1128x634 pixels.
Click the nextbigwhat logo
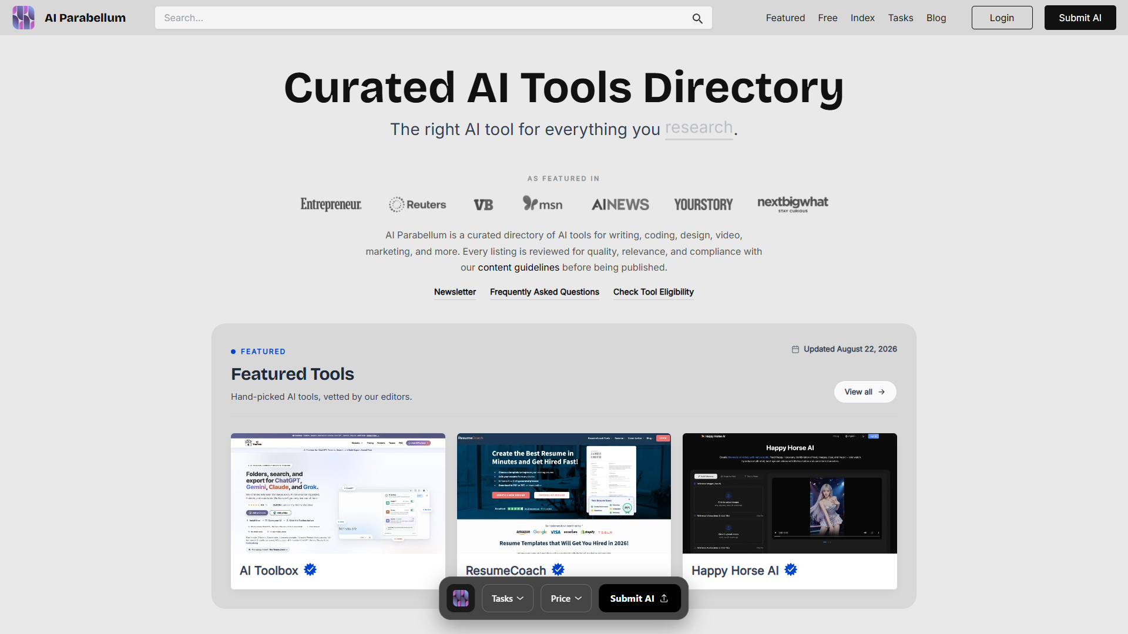click(x=793, y=204)
